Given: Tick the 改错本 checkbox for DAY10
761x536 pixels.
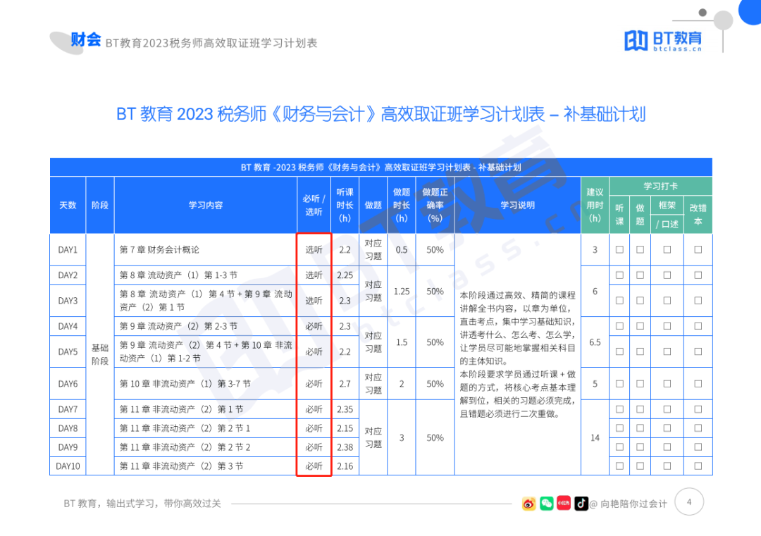Looking at the screenshot, I should click(697, 466).
